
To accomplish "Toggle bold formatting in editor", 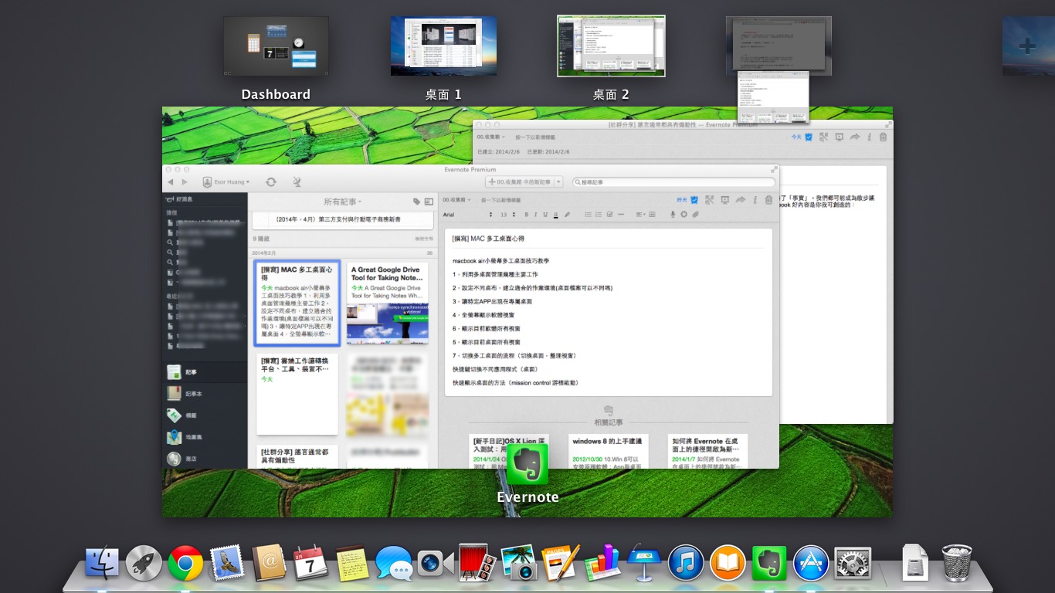I will [527, 215].
